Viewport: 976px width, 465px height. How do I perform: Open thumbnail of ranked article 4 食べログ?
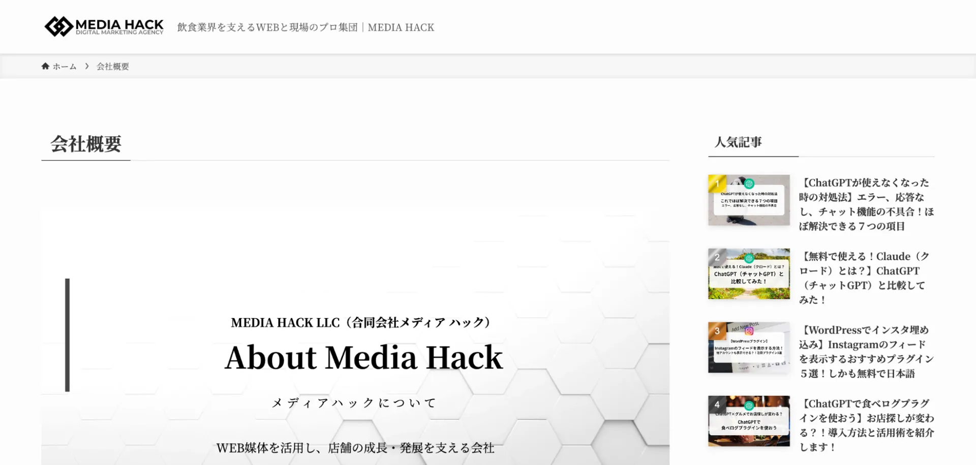click(x=749, y=421)
